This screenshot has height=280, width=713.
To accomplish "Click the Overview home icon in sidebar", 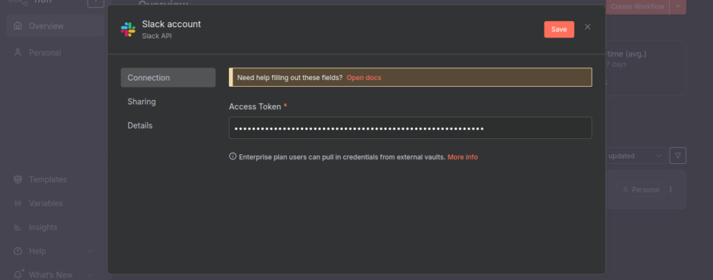I will click(18, 26).
